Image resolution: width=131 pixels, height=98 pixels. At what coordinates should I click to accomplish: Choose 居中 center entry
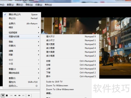70,76
